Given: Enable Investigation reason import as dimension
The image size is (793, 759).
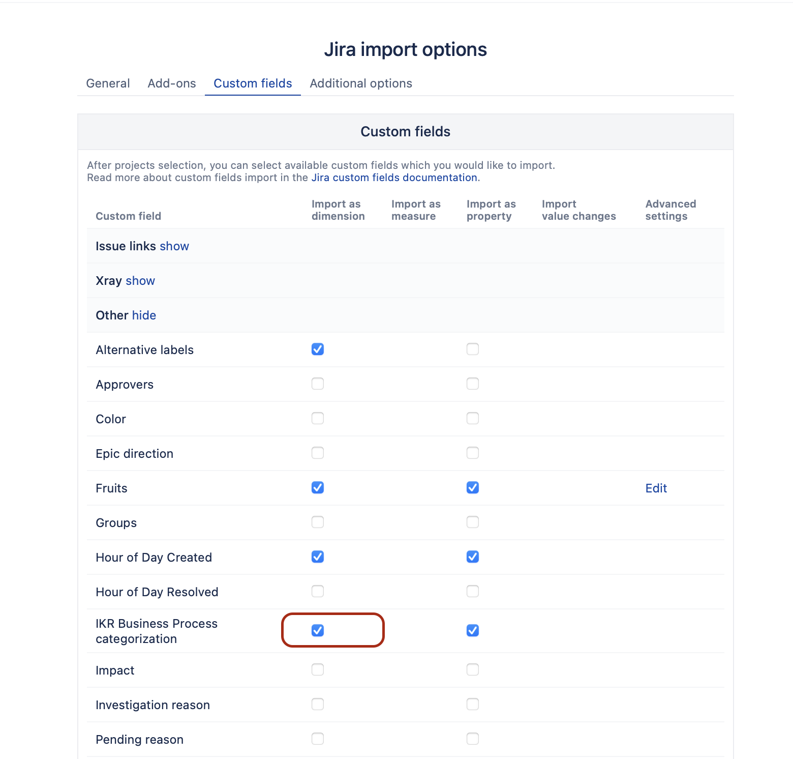Looking at the screenshot, I should pos(318,704).
